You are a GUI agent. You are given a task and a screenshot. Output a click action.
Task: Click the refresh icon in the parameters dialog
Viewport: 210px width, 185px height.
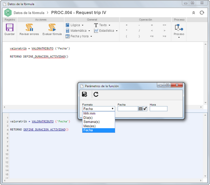96,94
